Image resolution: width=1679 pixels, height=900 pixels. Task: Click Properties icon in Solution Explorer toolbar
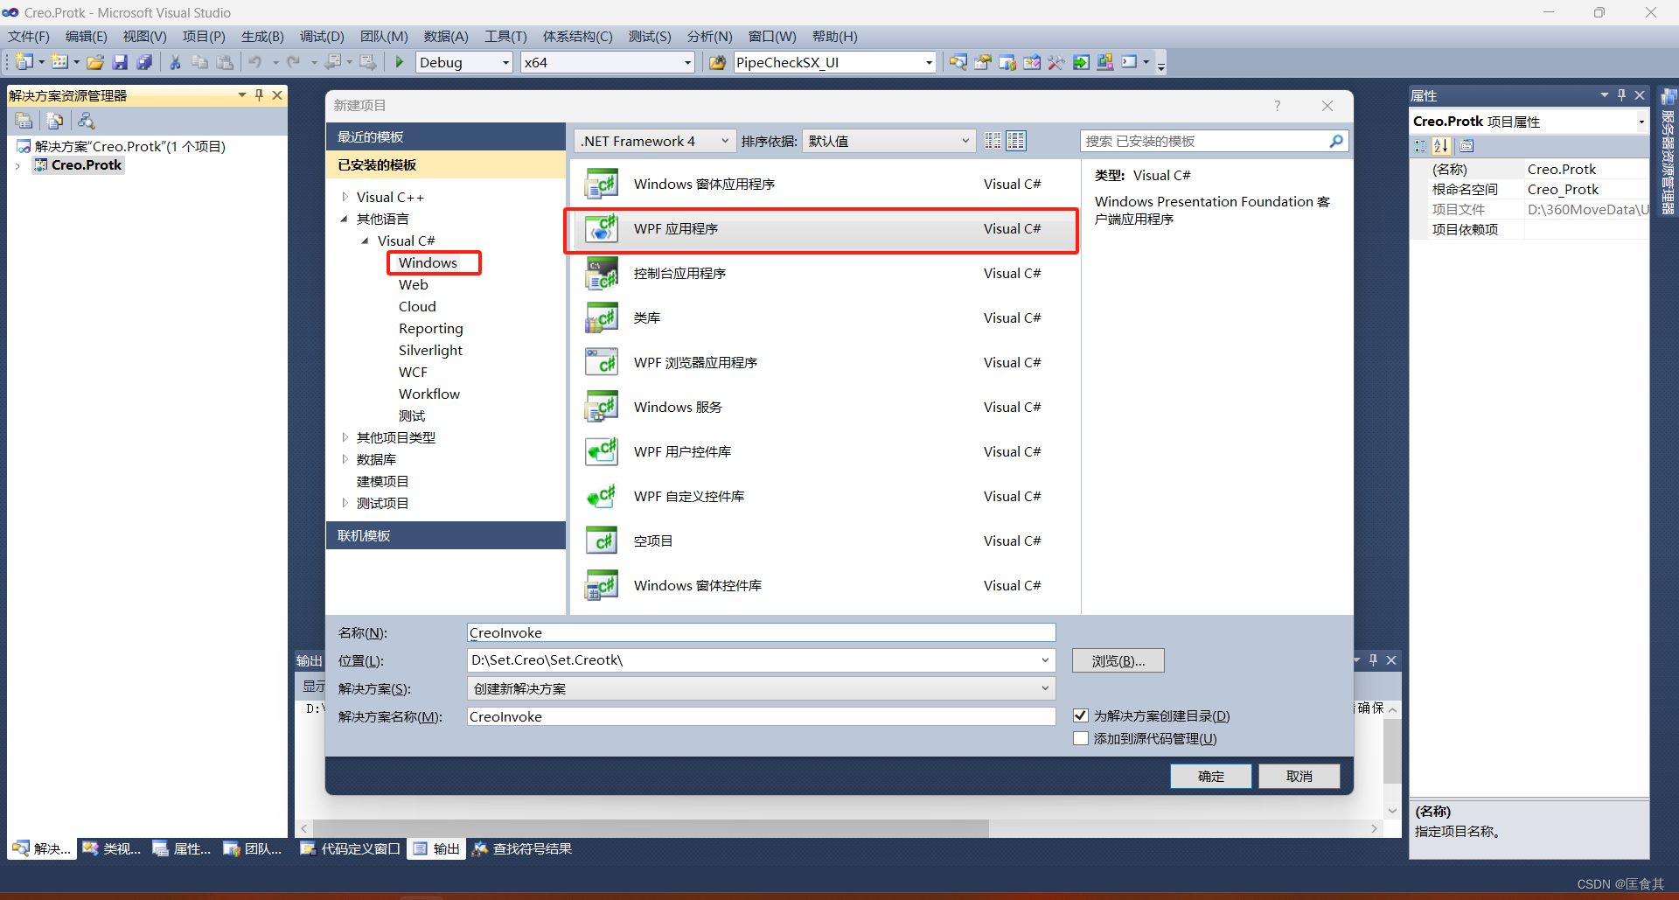point(24,121)
